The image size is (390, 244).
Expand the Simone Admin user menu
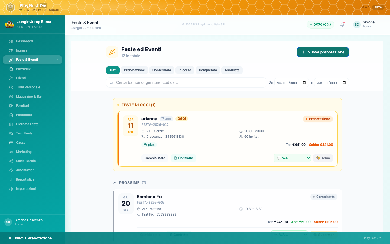pyautogui.click(x=378, y=24)
